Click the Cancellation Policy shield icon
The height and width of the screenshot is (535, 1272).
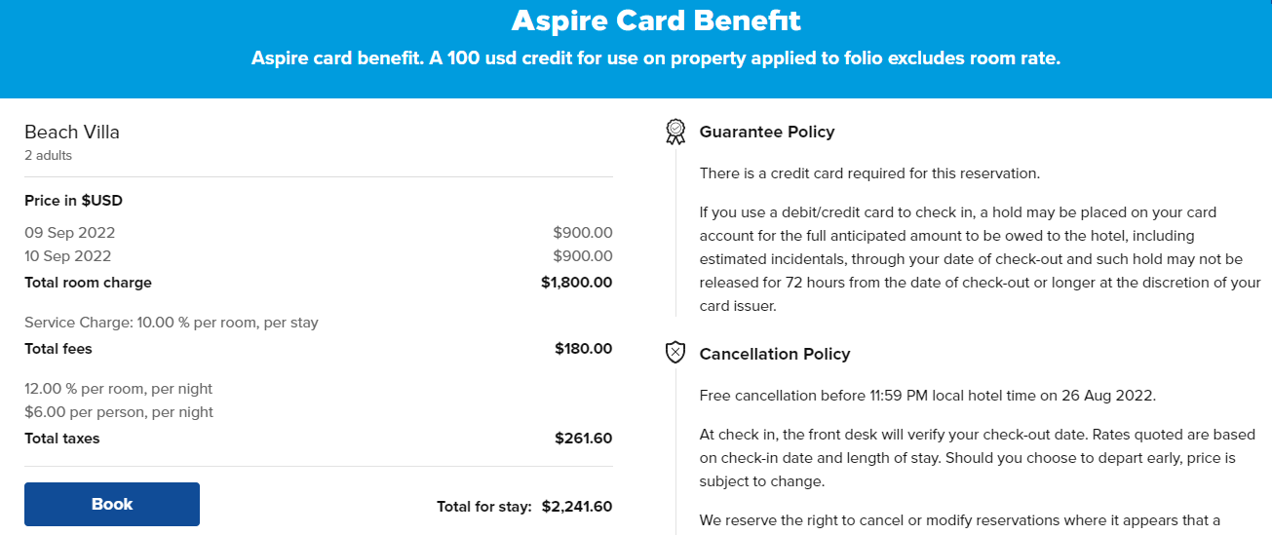click(x=675, y=353)
